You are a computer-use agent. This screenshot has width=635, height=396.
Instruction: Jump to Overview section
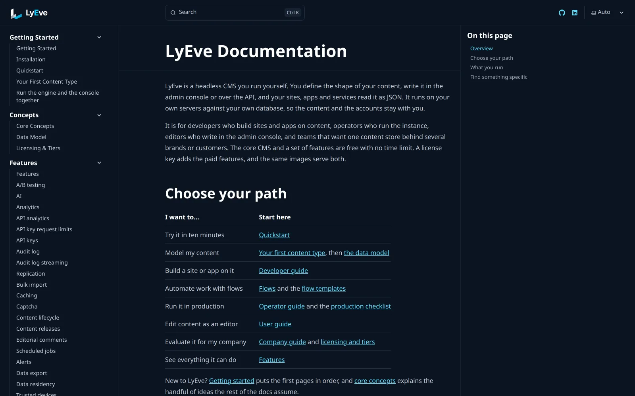(481, 48)
